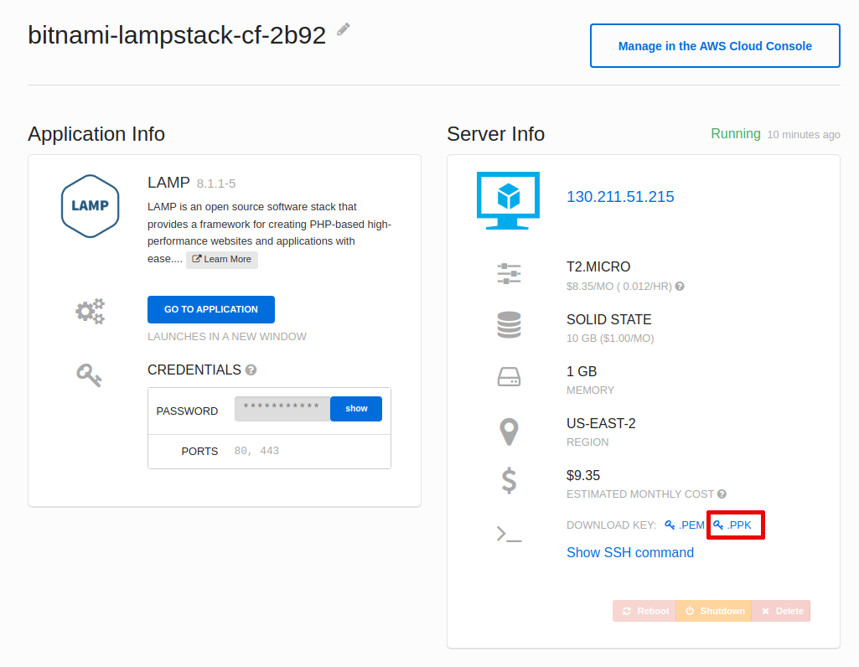Click the LAUNCHES IN A NEW WINDOW note
The width and height of the screenshot is (859, 667).
[x=227, y=337]
